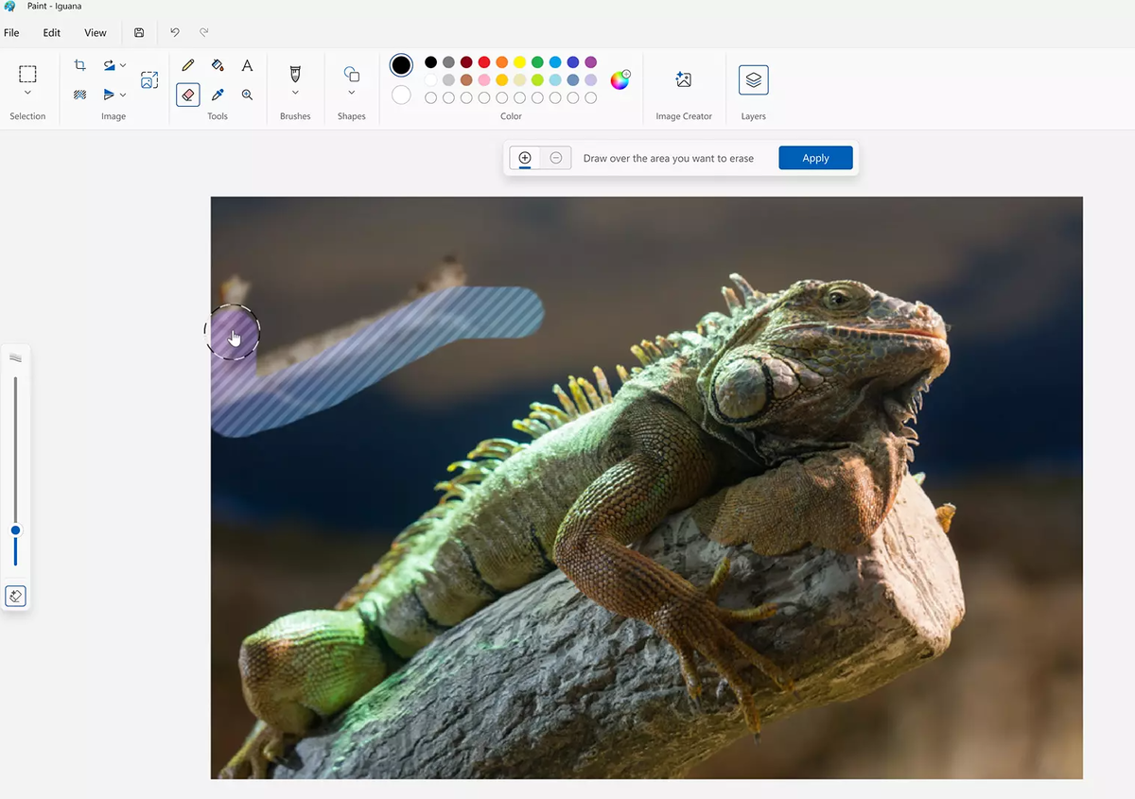Click the Shapes icon

tap(351, 74)
